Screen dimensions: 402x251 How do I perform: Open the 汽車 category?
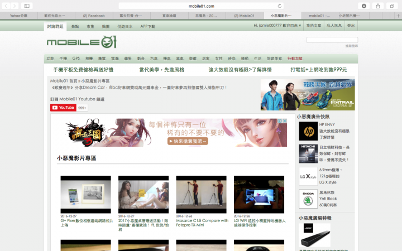point(154,59)
